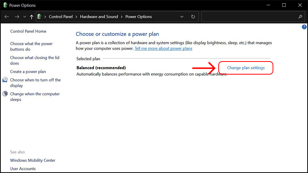This screenshot has width=308, height=173.
Task: Click the forward navigation arrow
Action: pos(17,17)
